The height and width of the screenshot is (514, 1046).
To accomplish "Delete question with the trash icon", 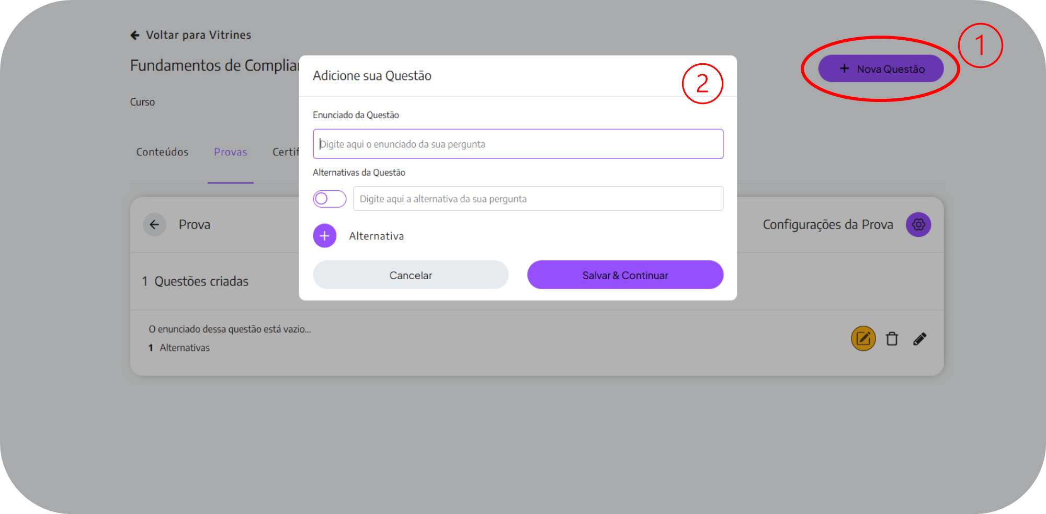I will pos(892,339).
